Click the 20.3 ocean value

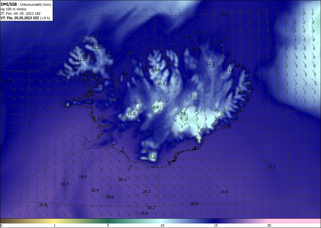click(x=122, y=180)
